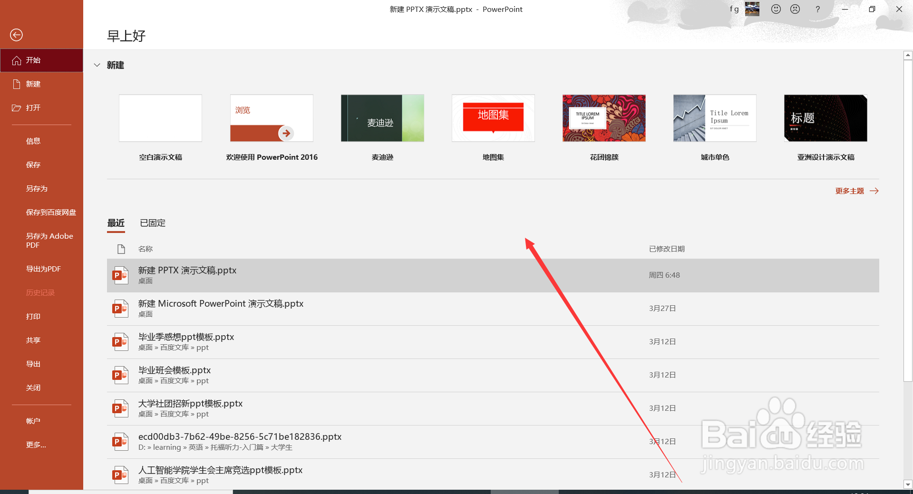The width and height of the screenshot is (913, 494).
Task: Click the 周四 6:48 modified date
Action: click(x=664, y=275)
